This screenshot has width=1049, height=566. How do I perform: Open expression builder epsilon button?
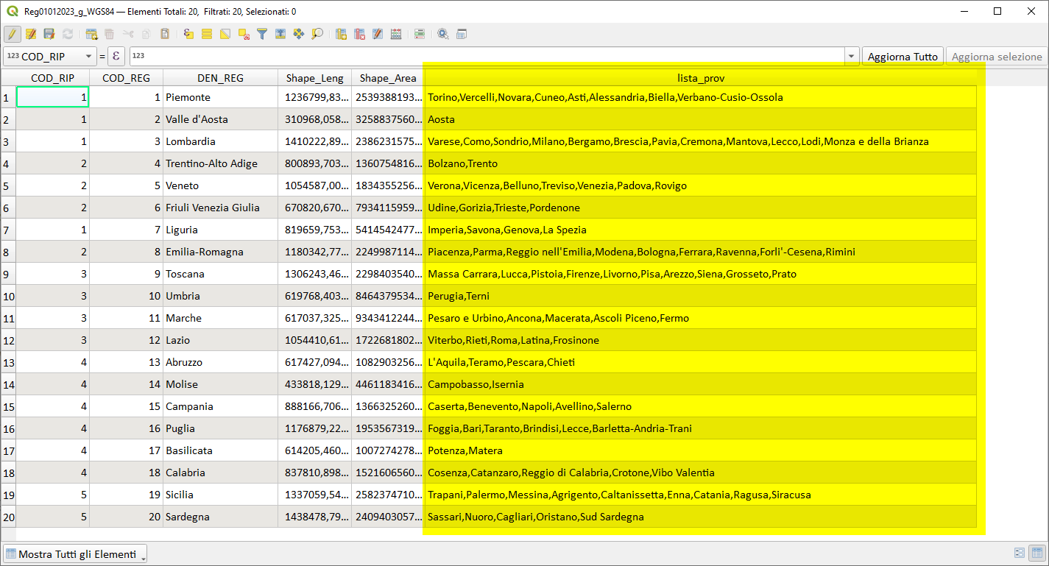point(116,57)
